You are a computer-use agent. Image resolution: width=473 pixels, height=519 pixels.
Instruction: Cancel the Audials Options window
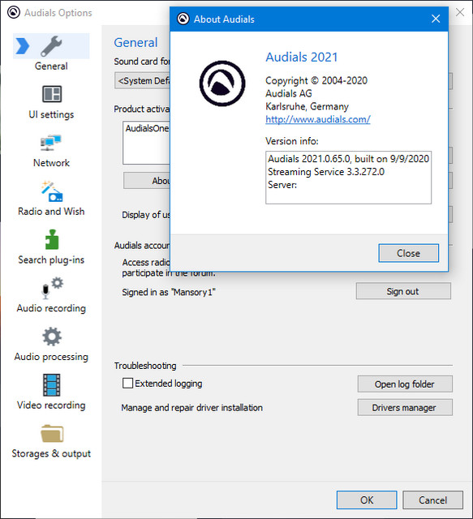click(x=432, y=500)
